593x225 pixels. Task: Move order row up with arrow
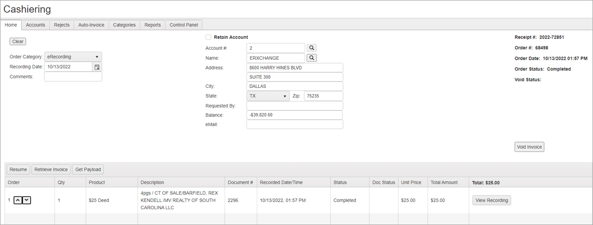click(18, 200)
